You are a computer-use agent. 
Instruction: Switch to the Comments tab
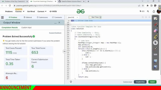pos(57,17)
